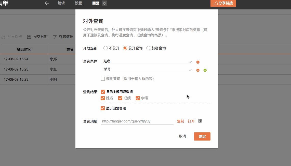Add a new query condition with green plus
Viewport: 291px width, 166px height.
205,70
